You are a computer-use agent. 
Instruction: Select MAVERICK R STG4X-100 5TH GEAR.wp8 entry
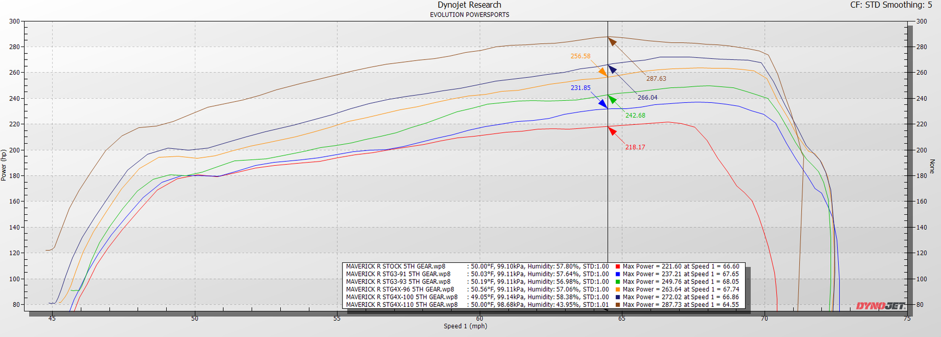401,297
